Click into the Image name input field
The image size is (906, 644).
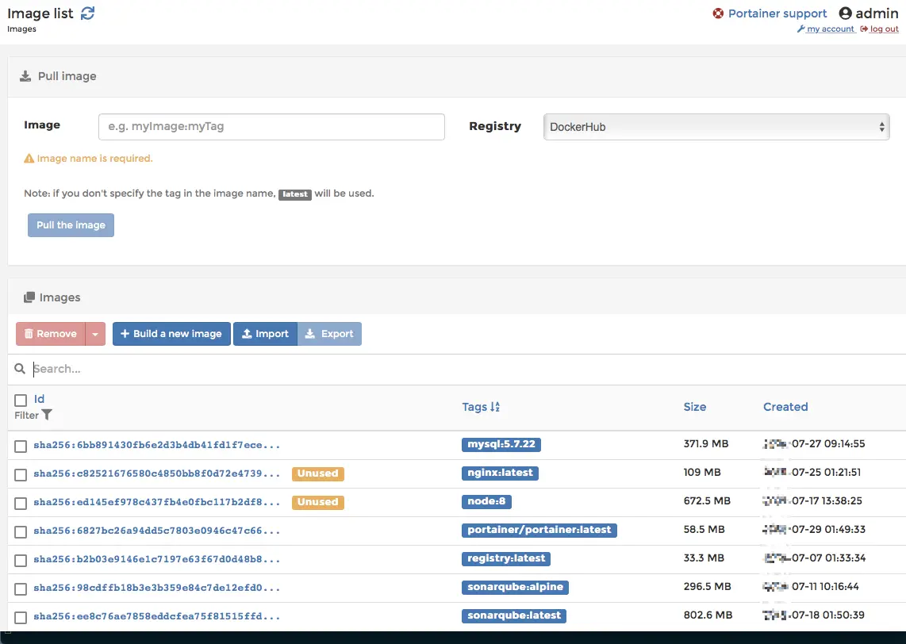pyautogui.click(x=271, y=126)
